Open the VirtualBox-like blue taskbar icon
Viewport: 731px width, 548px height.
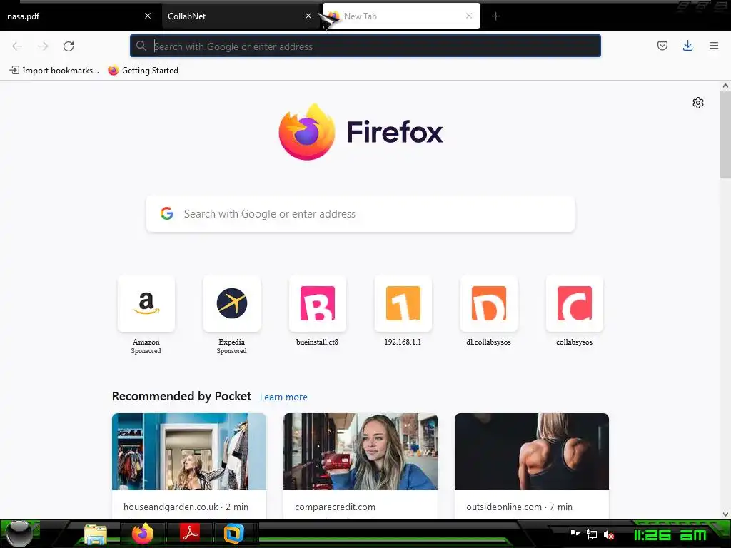point(233,534)
